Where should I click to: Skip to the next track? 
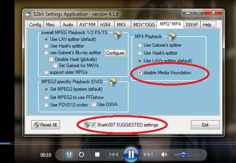[148, 155]
